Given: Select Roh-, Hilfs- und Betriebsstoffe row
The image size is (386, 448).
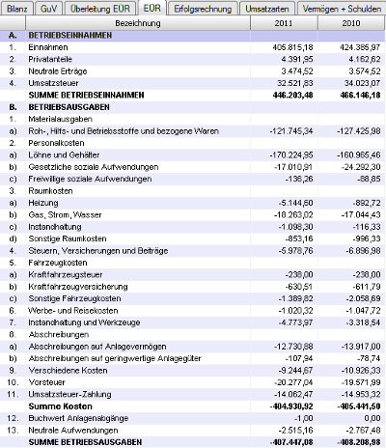Looking at the screenshot, I should pos(192,131).
